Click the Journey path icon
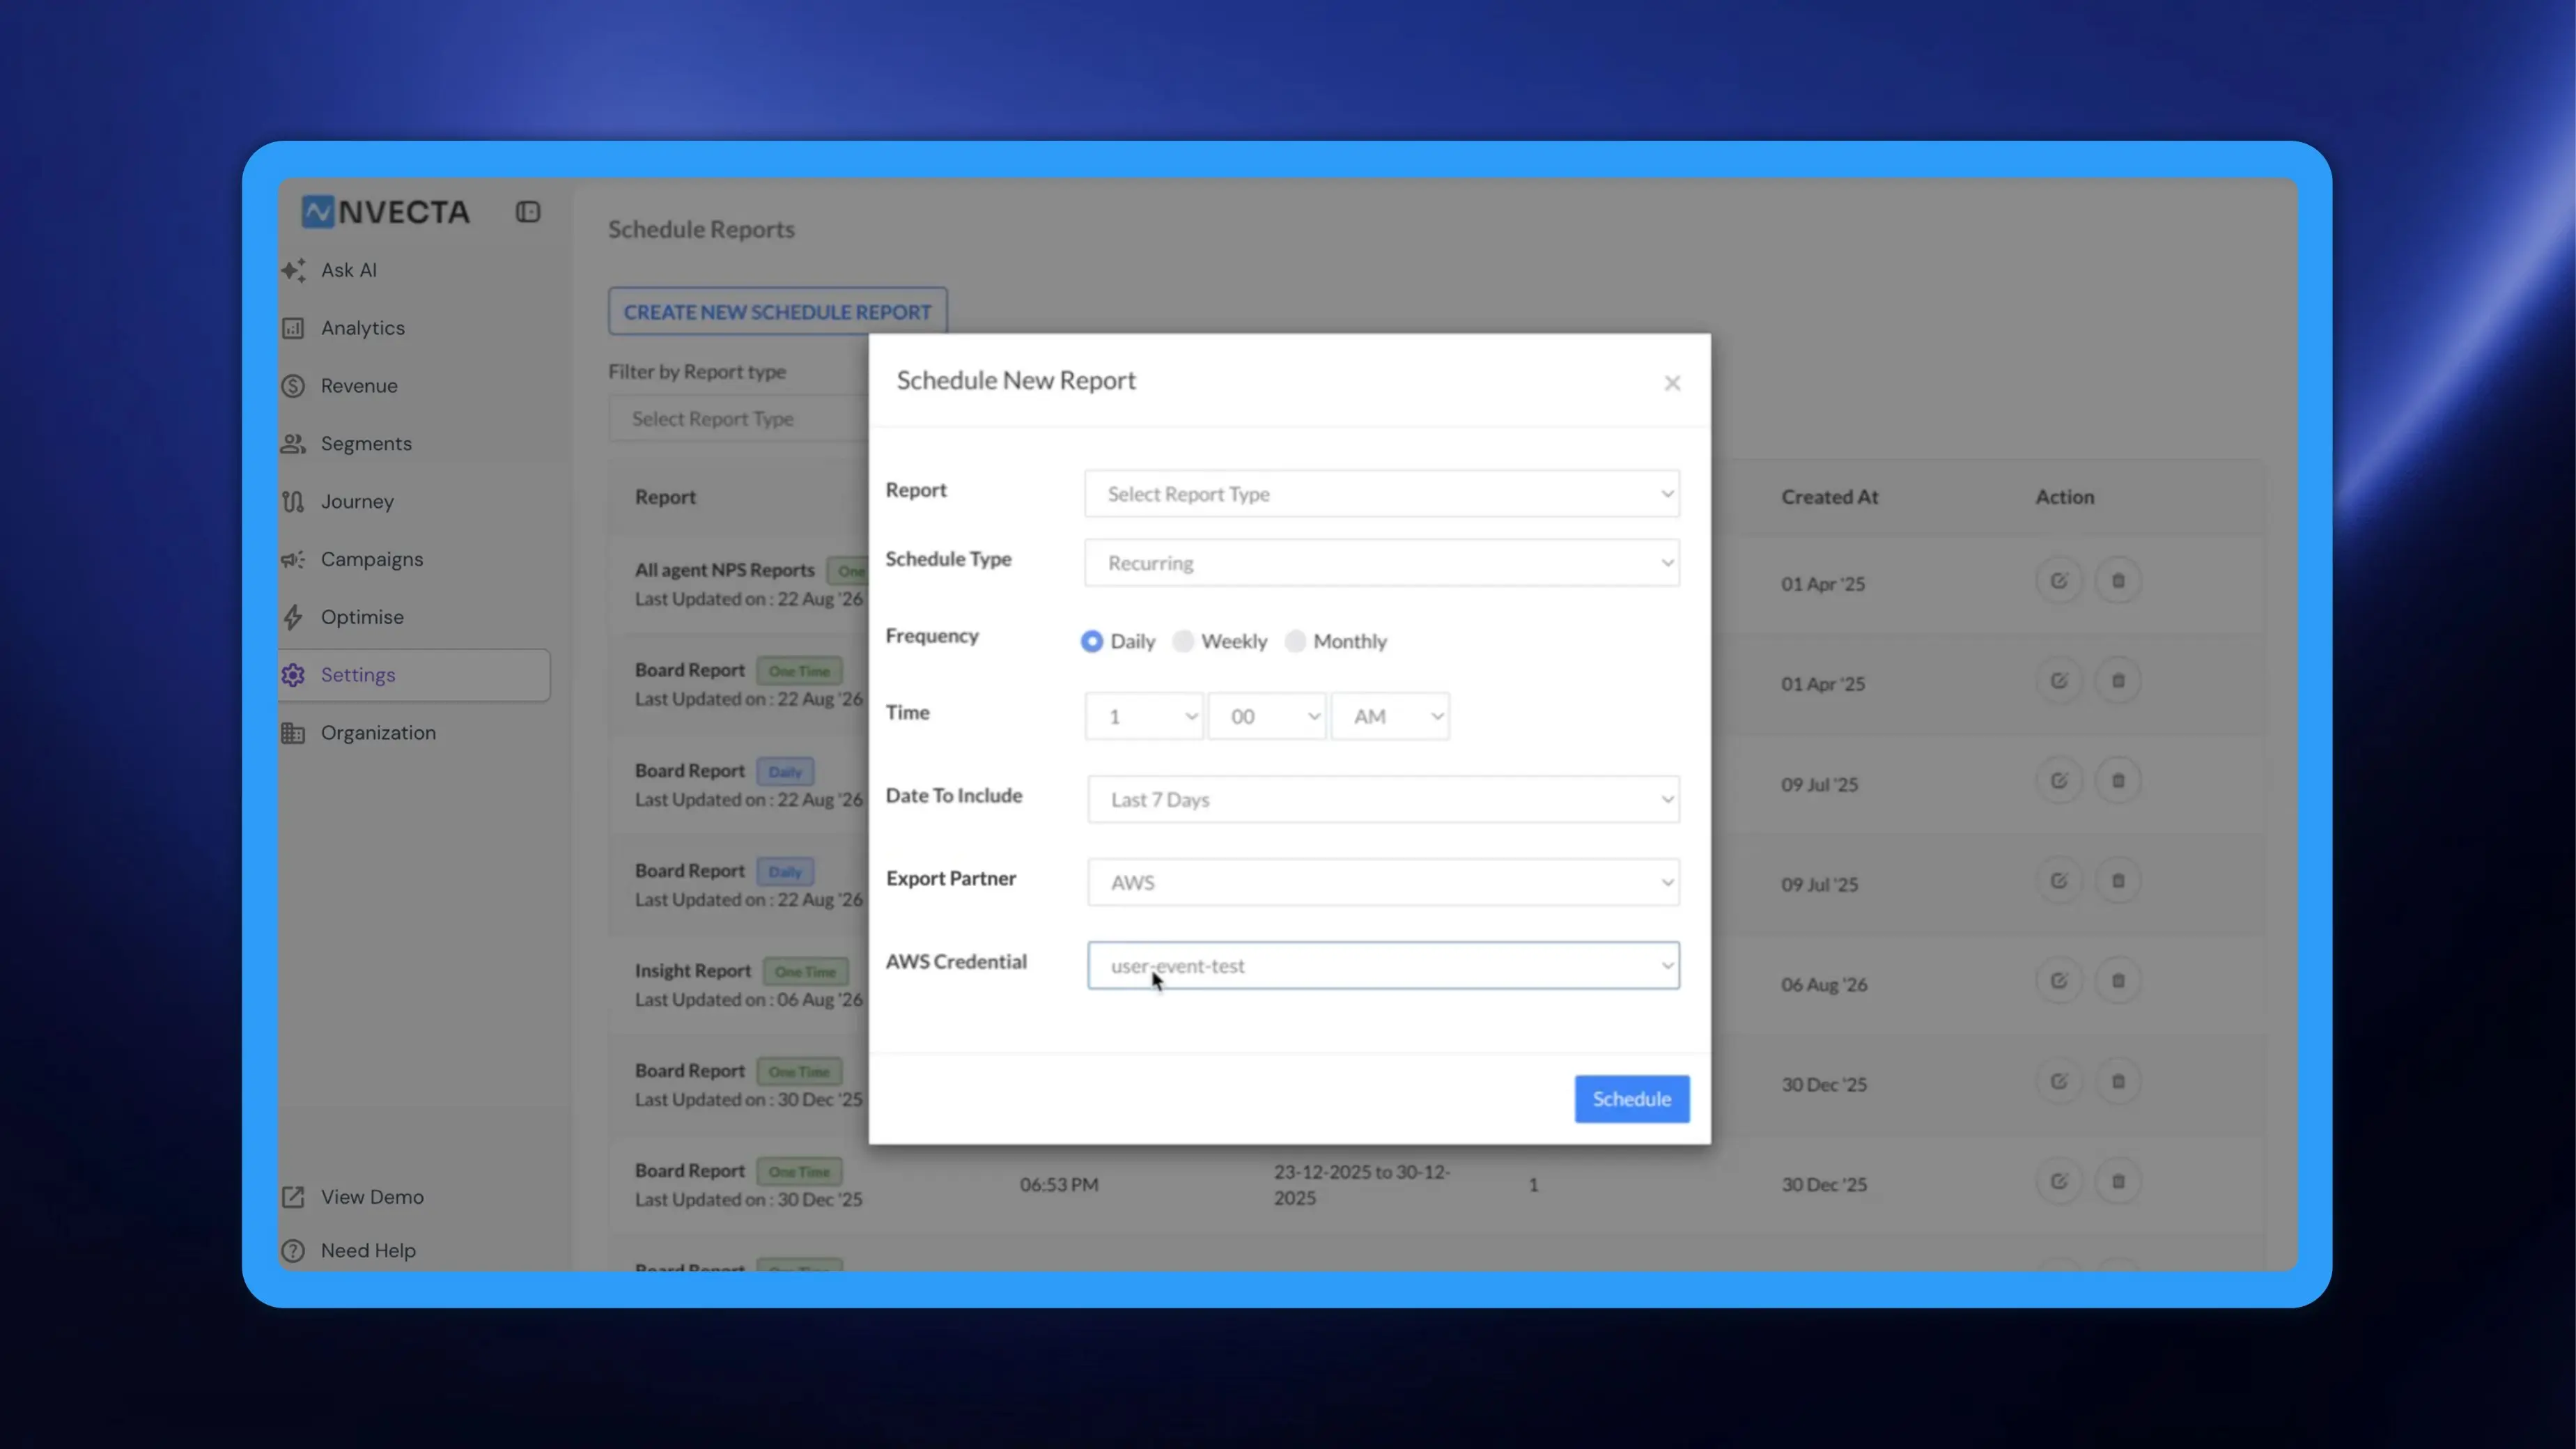Viewport: 2576px width, 1449px height. [293, 502]
